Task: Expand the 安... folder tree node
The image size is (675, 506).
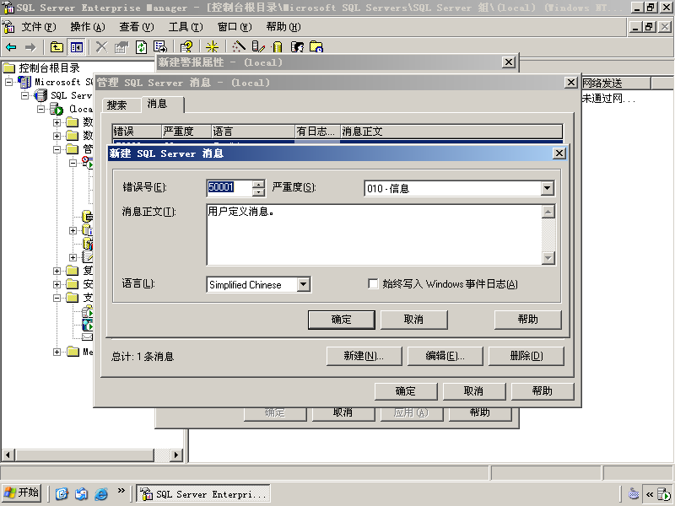Action: (x=57, y=284)
